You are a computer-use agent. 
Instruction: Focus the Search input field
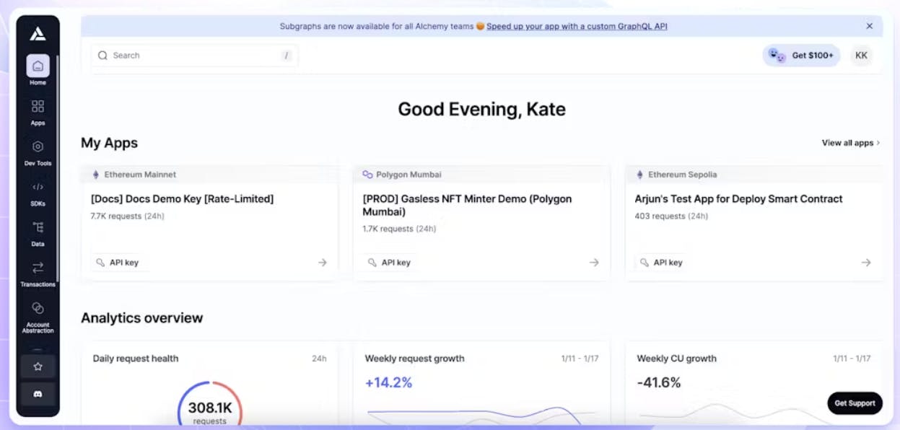tap(194, 56)
